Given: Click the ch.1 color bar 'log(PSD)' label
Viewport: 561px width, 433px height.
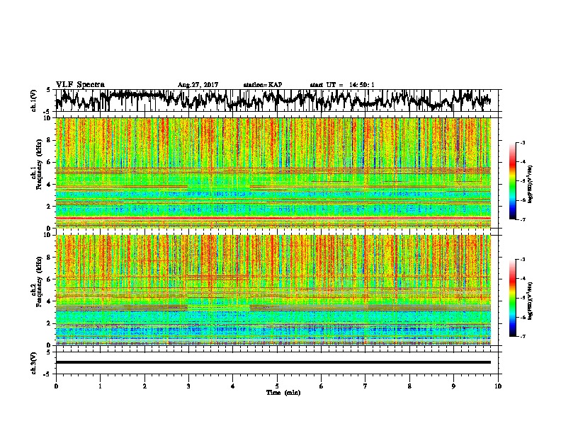Looking at the screenshot, I should click(531, 184).
